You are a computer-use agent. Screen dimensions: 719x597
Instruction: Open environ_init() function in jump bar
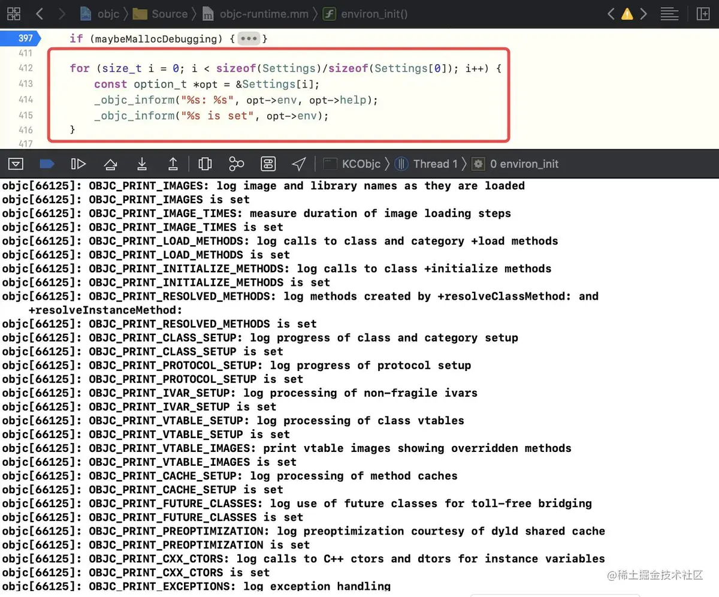[365, 13]
